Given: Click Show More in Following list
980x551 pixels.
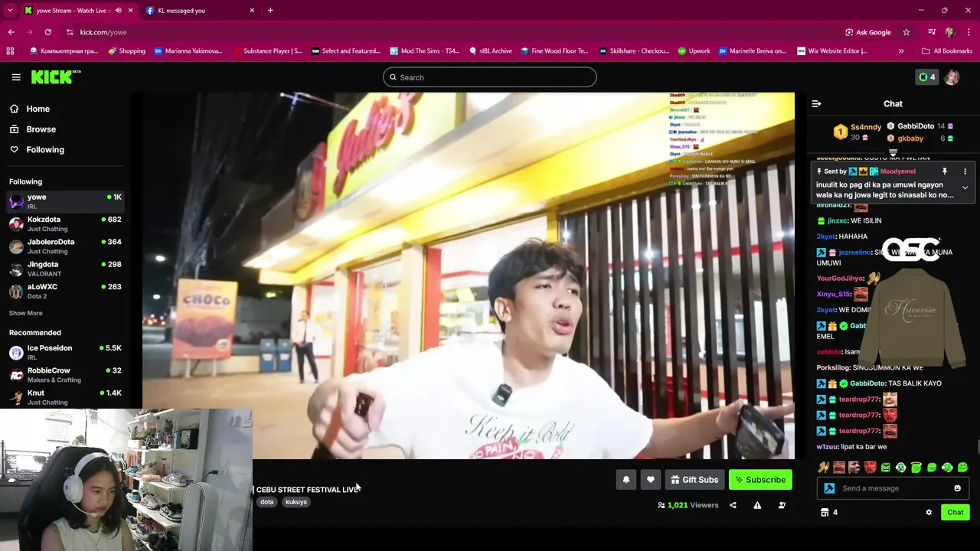Looking at the screenshot, I should click(x=26, y=313).
